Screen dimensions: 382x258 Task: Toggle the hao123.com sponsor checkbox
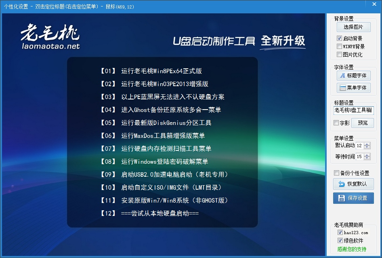340,233
